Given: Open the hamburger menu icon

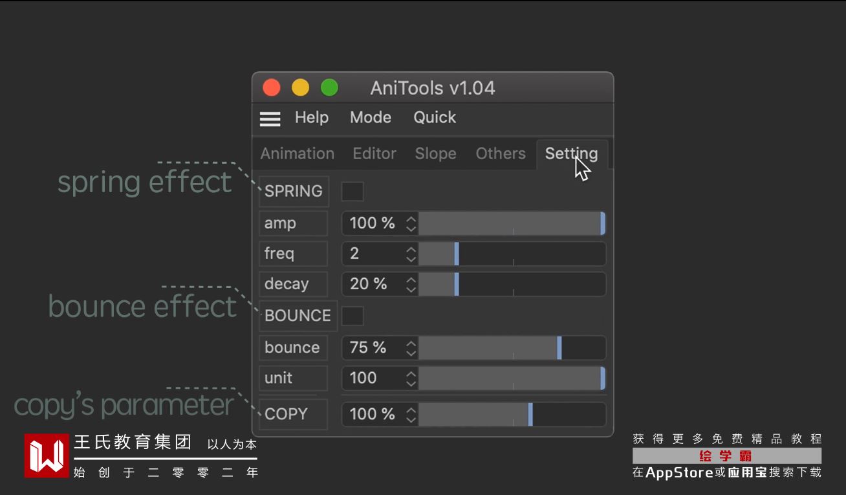Looking at the screenshot, I should 270,118.
